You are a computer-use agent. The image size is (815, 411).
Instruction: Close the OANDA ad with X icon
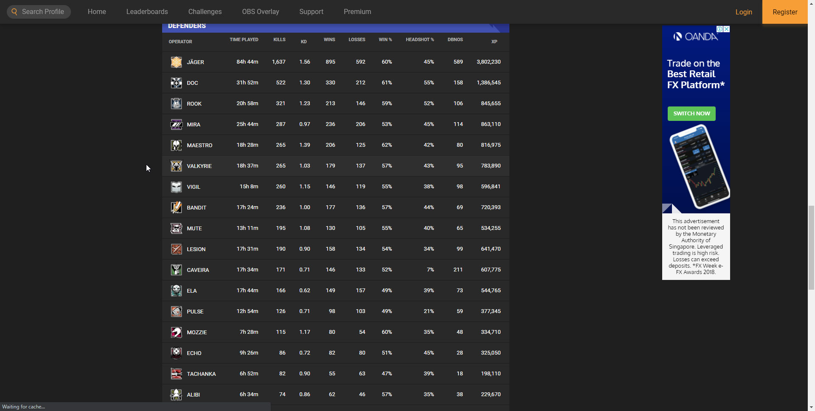[x=726, y=29]
